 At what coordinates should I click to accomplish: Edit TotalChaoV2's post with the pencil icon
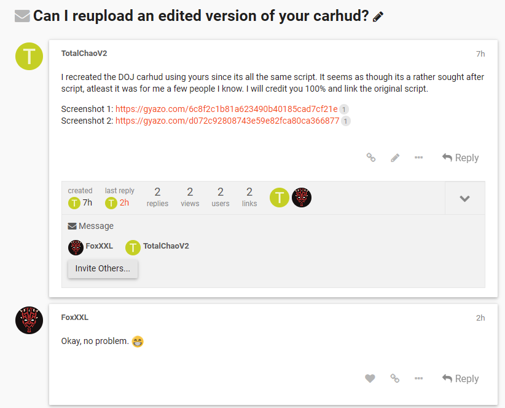(395, 158)
